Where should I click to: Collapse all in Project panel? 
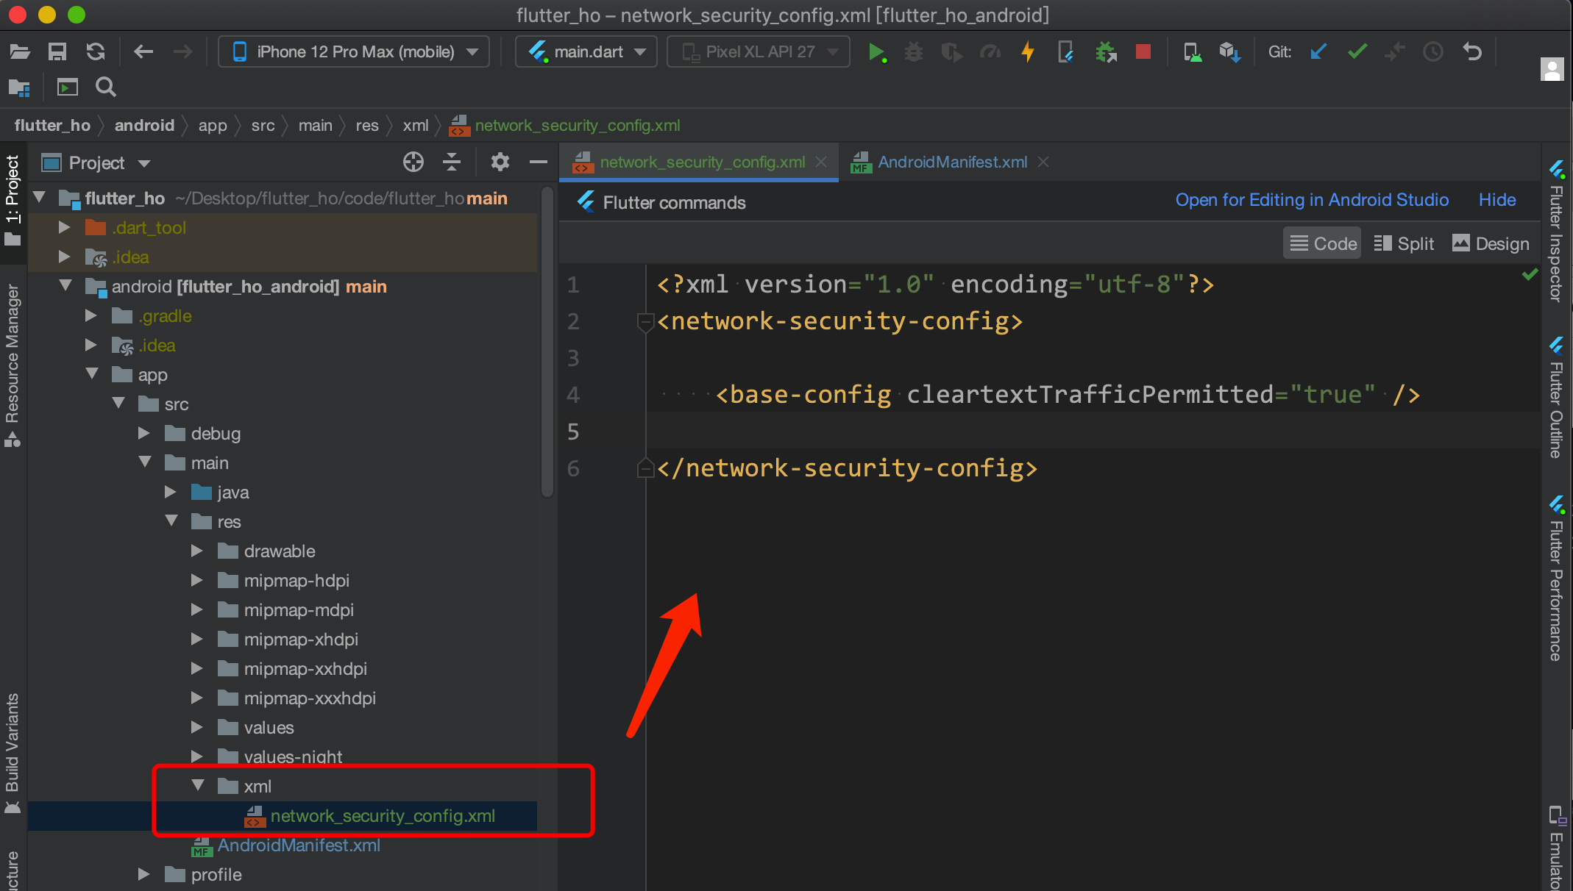click(452, 162)
